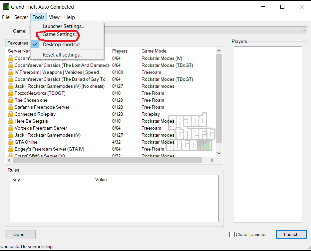Click lock icon of IV Freeroam server

coord(11,72)
